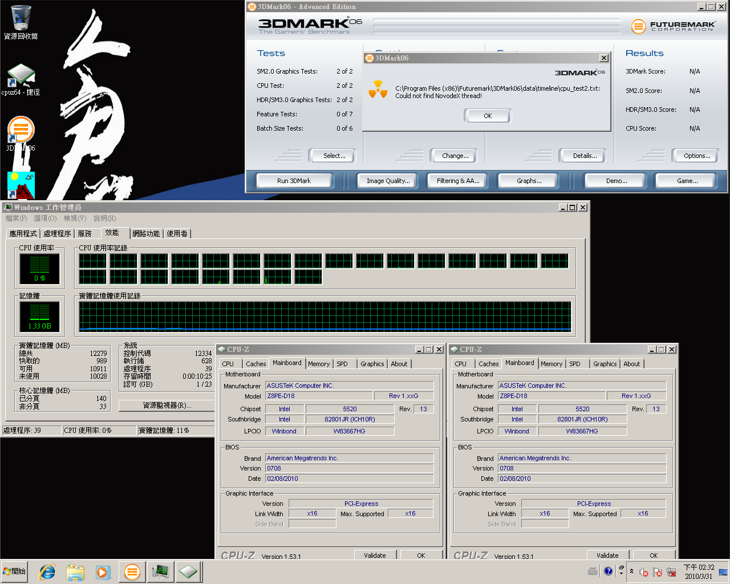Click the left CPU-Z window title icon

pyautogui.click(x=222, y=349)
